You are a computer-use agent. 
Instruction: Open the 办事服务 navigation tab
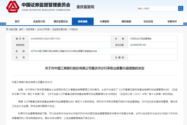[104, 22]
